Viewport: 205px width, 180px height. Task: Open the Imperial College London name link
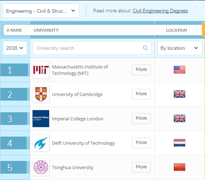tap(77, 119)
